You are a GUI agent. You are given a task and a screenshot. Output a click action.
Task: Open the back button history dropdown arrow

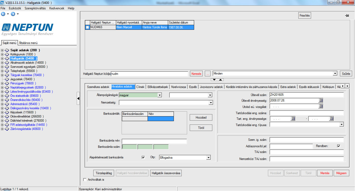click(x=8, y=14)
